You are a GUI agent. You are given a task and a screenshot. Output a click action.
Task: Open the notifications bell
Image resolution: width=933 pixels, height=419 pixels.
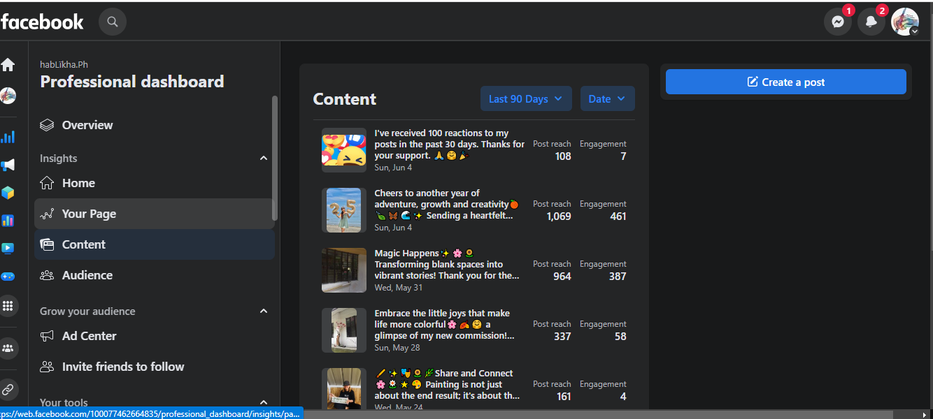click(871, 22)
